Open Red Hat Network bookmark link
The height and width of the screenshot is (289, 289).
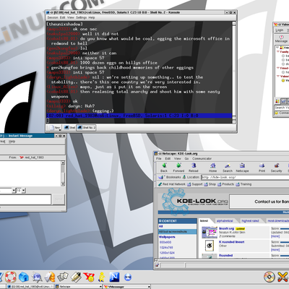171,184
